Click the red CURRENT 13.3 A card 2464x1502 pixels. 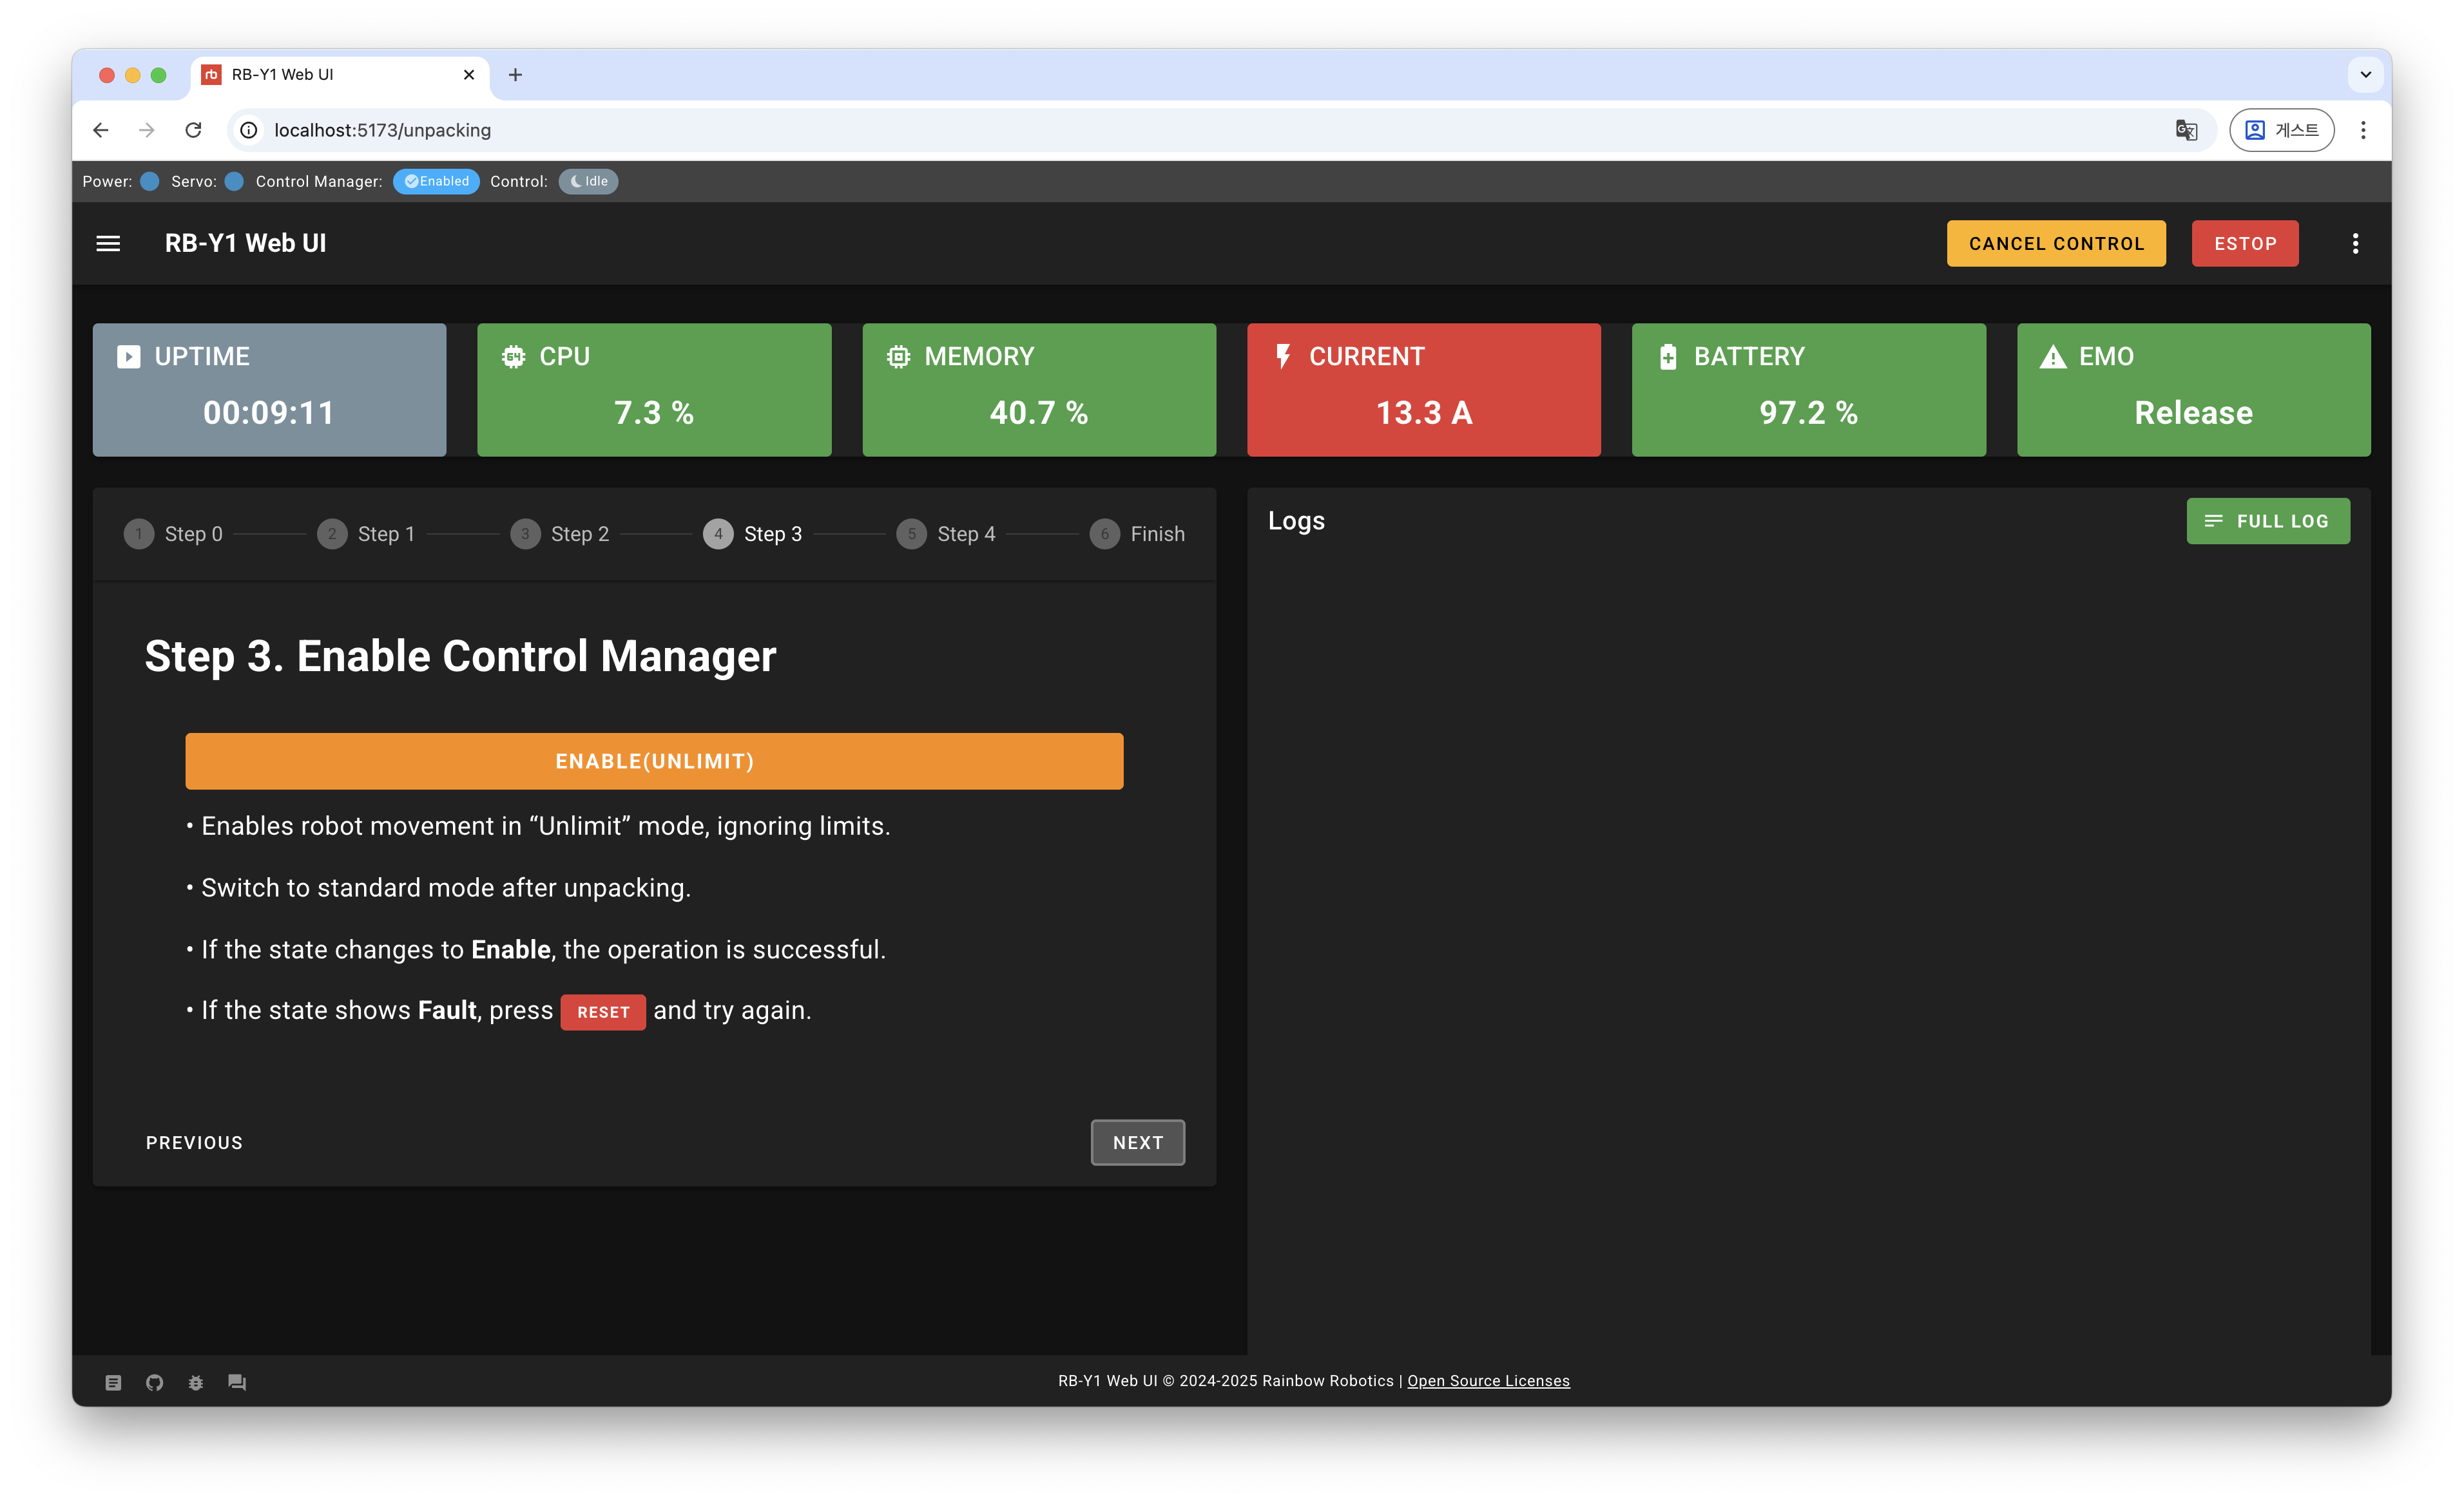click(x=1423, y=390)
